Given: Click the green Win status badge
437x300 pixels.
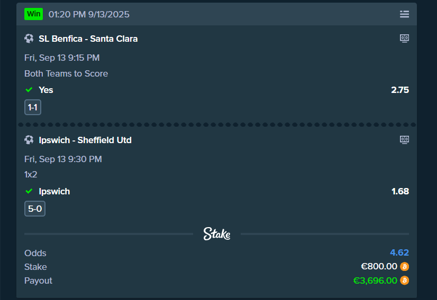Looking at the screenshot, I should 33,14.
